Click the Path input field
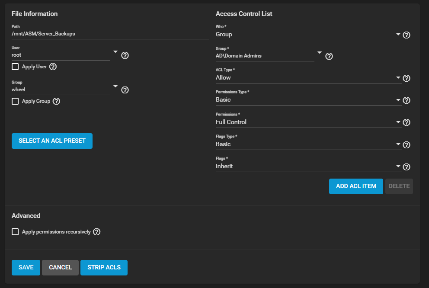The image size is (429, 288). point(110,34)
